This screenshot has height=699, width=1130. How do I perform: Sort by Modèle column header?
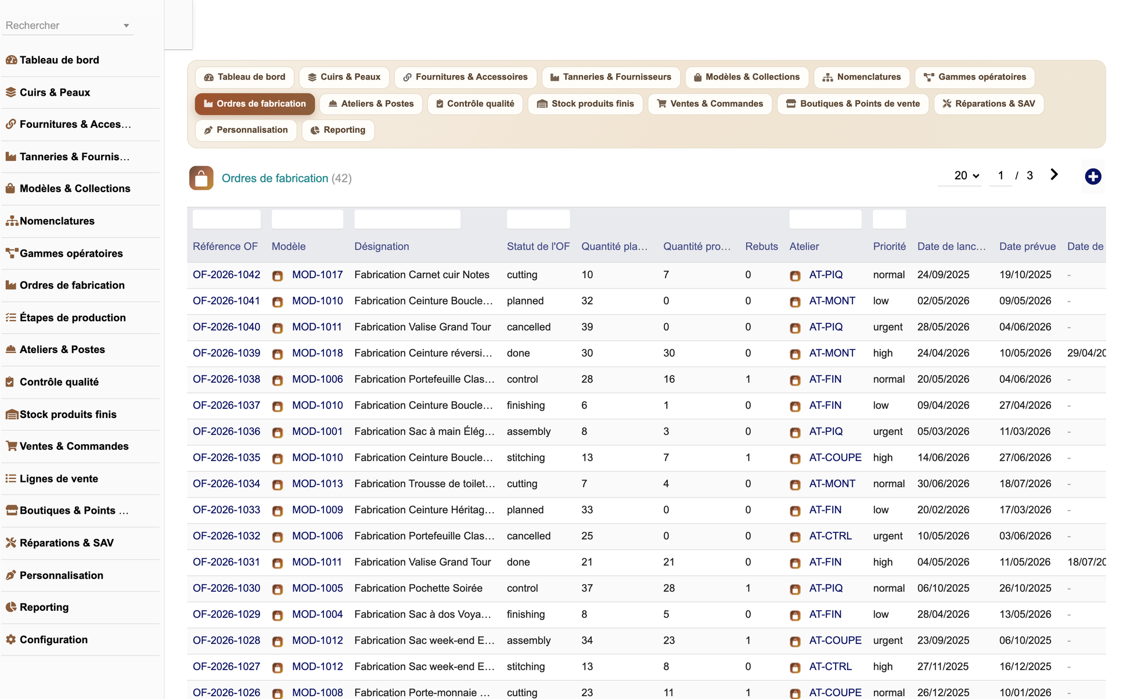tap(289, 246)
